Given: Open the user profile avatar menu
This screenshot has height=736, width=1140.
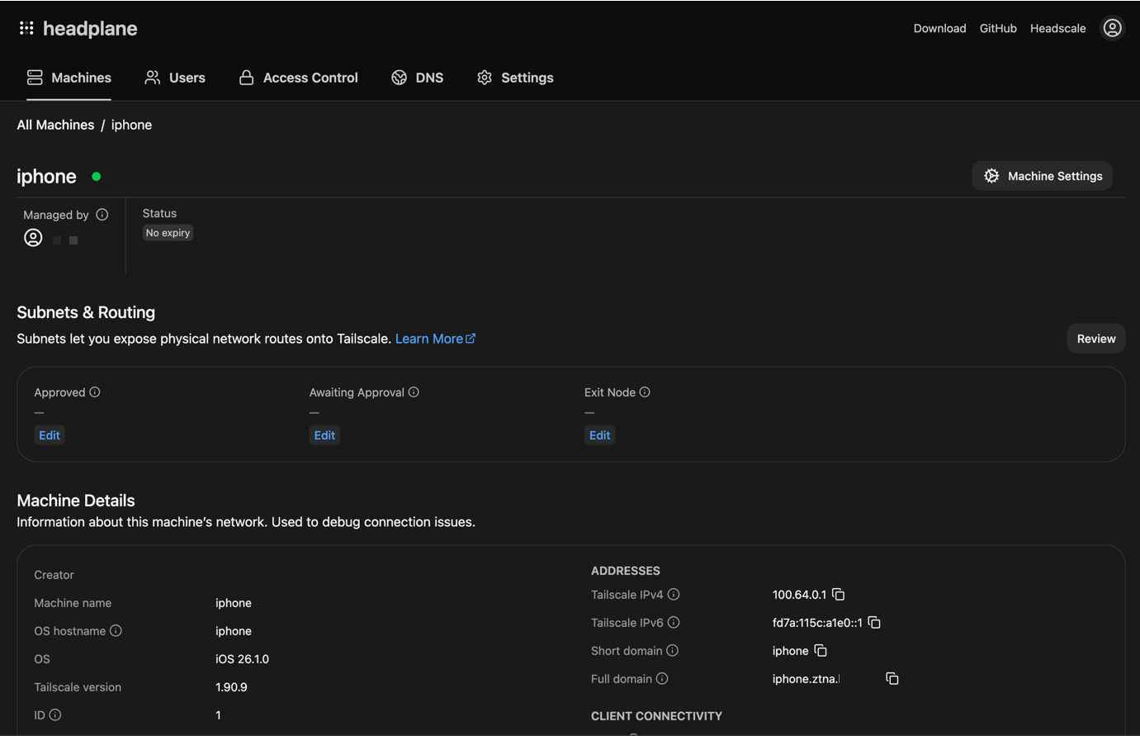Looking at the screenshot, I should click(1112, 28).
